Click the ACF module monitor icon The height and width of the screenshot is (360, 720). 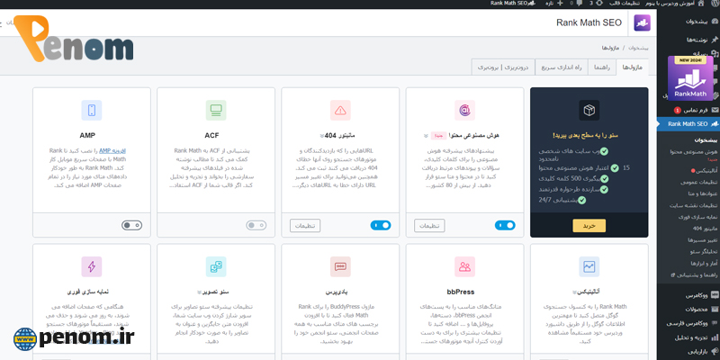(x=216, y=111)
